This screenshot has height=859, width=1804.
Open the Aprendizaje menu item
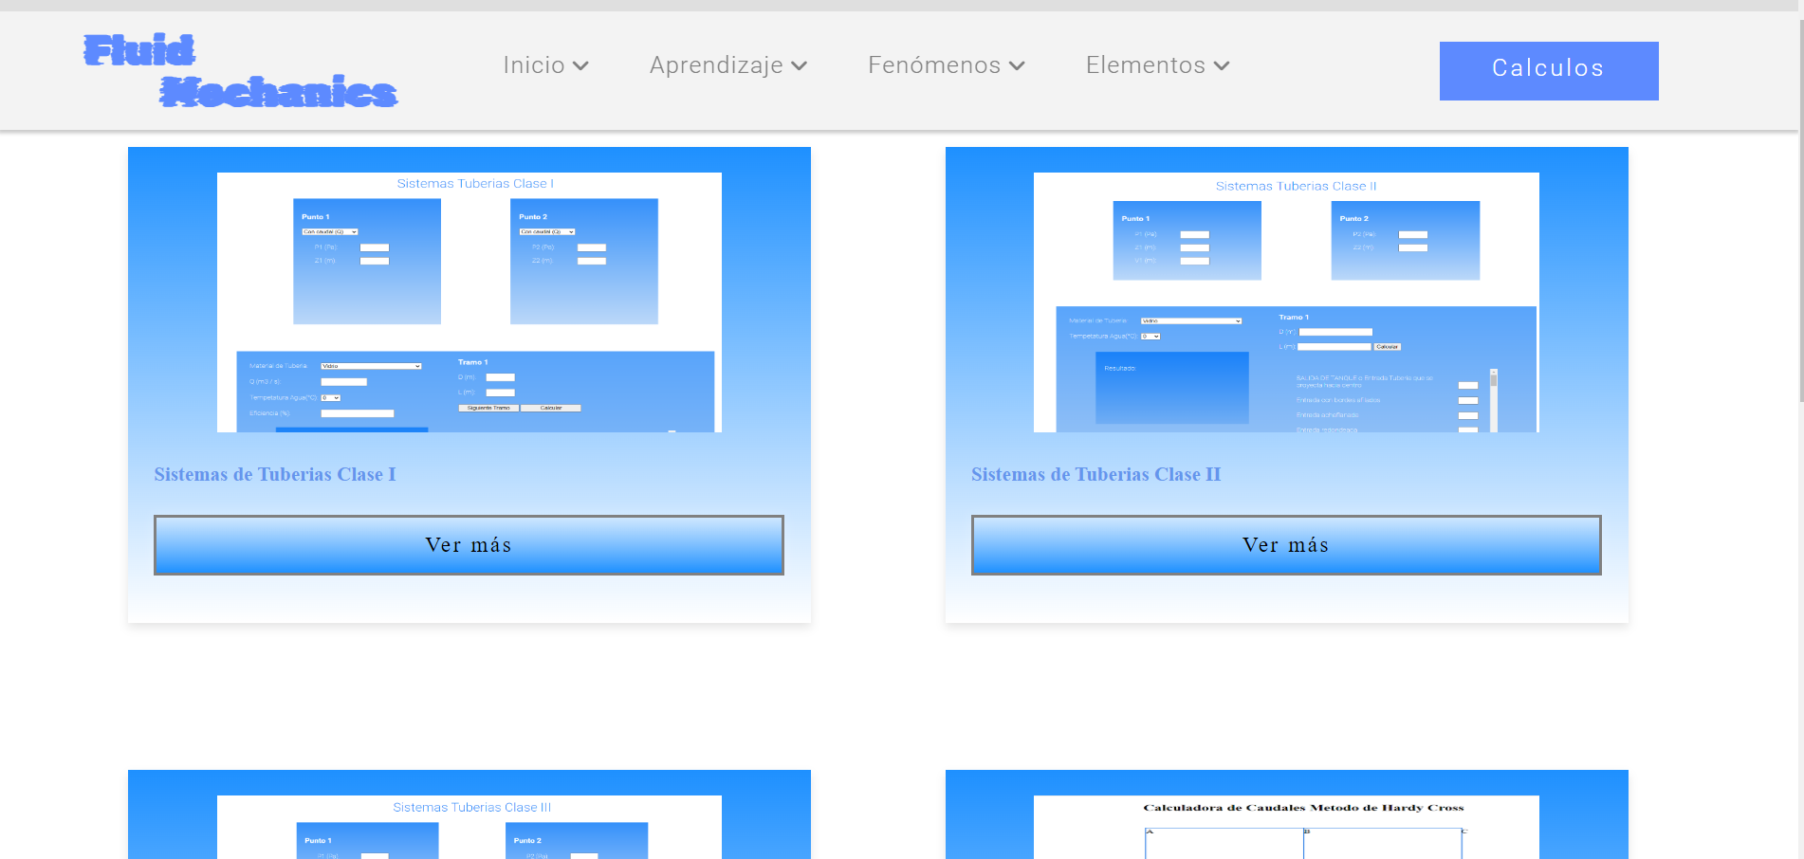[716, 65]
